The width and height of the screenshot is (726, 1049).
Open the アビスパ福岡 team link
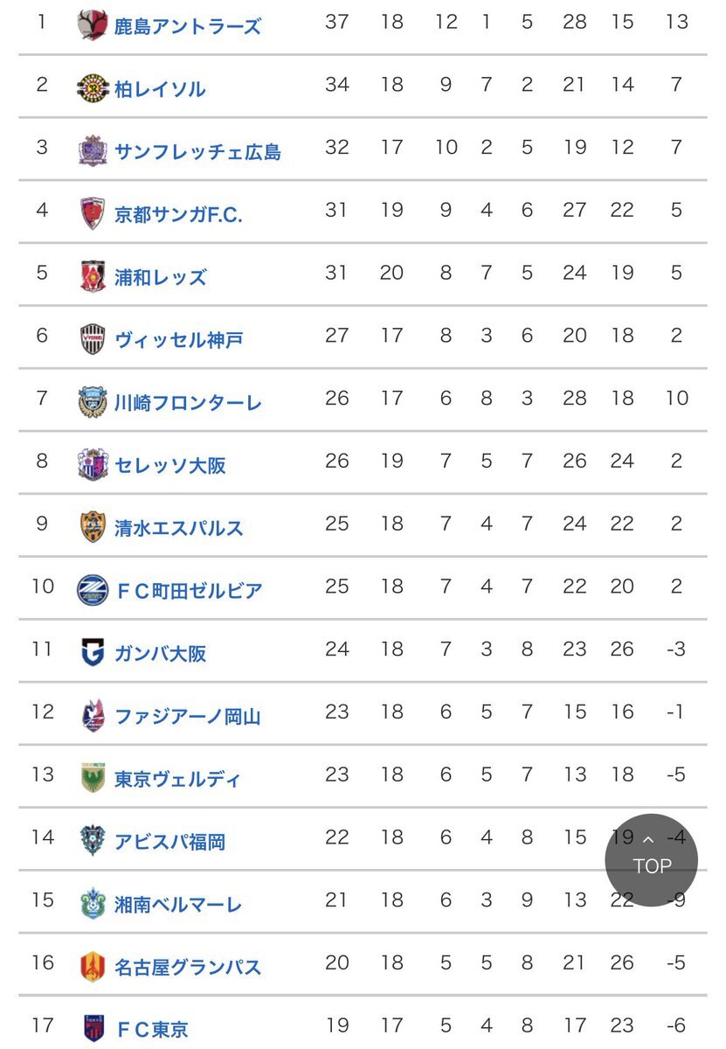point(170,842)
